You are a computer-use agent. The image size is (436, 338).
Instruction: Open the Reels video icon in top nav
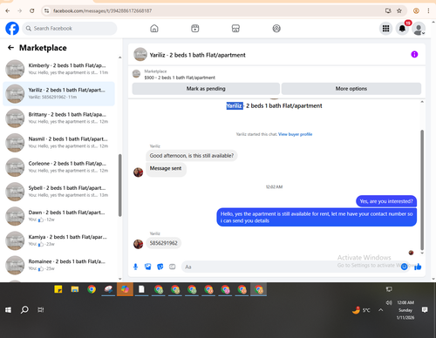click(195, 29)
